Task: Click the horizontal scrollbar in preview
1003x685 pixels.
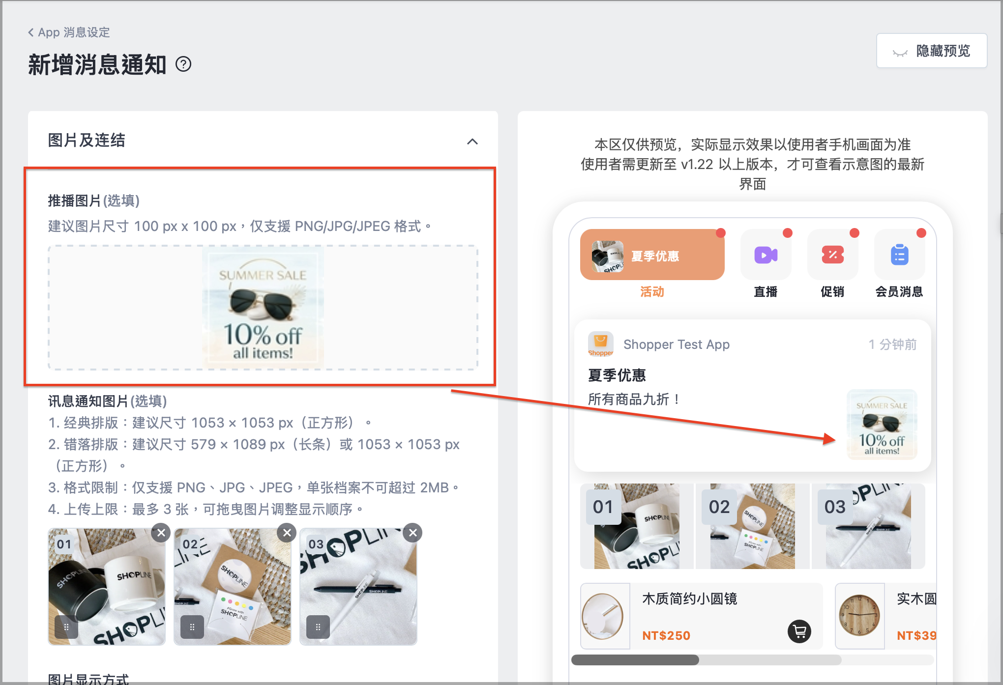Action: [x=635, y=660]
